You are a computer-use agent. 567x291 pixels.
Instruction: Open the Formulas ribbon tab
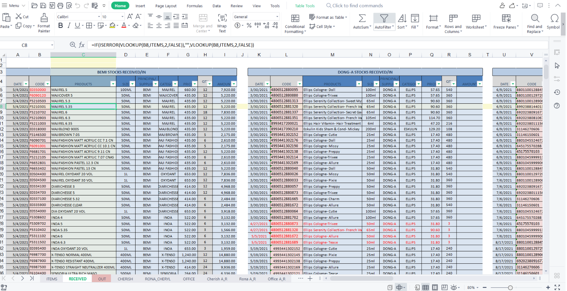point(194,6)
